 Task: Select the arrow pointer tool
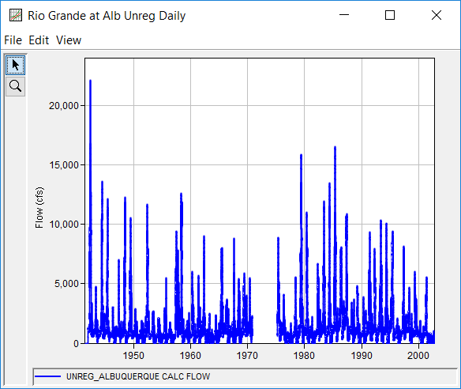pyautogui.click(x=15, y=65)
